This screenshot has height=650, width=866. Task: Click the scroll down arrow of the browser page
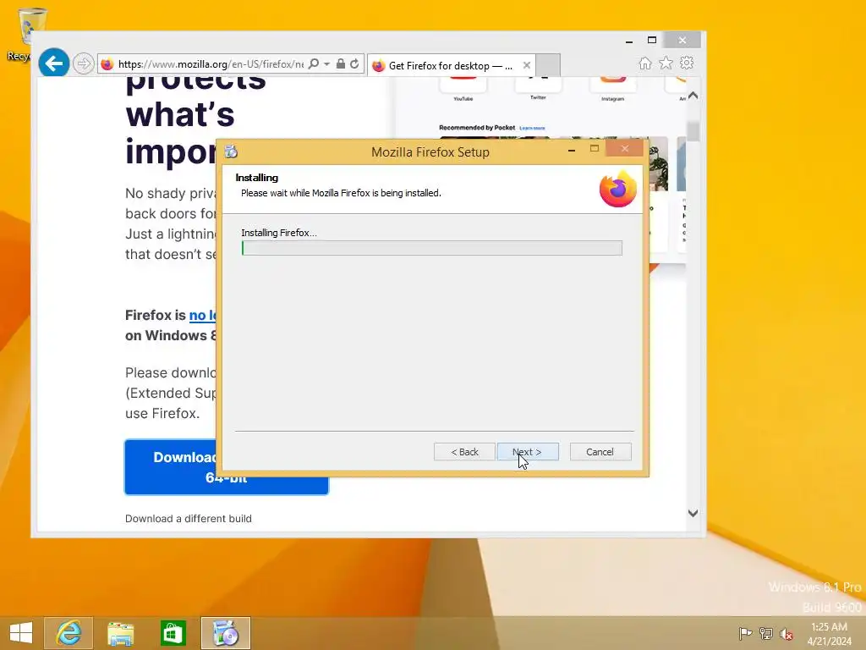(693, 514)
